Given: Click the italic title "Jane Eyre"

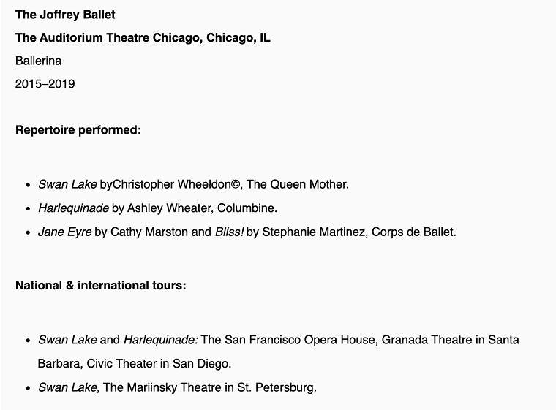Looking at the screenshot, I should coord(64,232).
